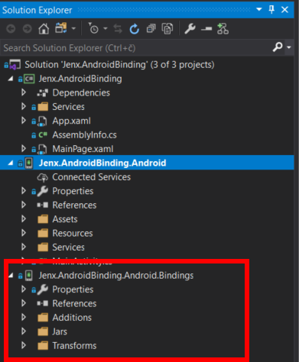Viewport: 299px width, 362px height.
Task: Click the Android project's References icon
Action: coord(43,205)
